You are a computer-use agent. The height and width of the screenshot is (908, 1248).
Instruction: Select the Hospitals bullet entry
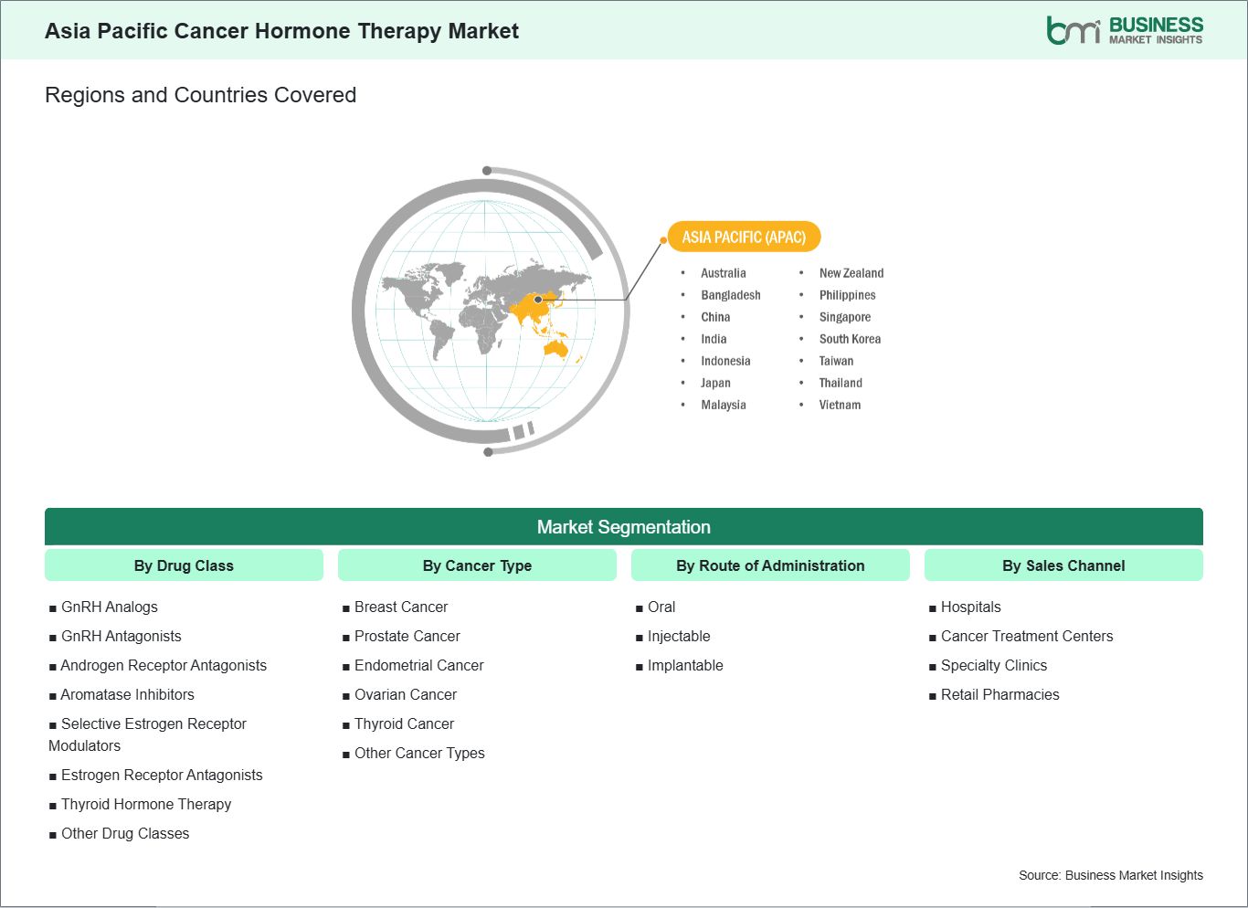coord(970,607)
